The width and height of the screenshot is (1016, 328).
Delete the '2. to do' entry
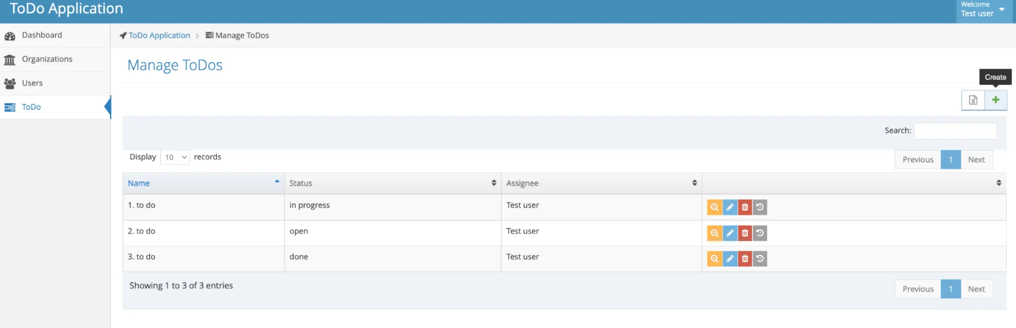[x=745, y=233]
